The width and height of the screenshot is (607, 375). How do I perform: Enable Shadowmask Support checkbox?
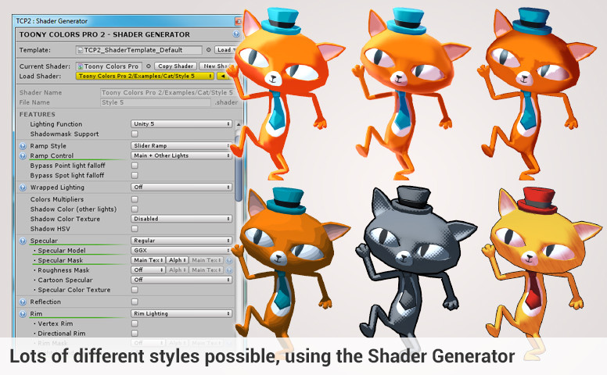point(135,134)
